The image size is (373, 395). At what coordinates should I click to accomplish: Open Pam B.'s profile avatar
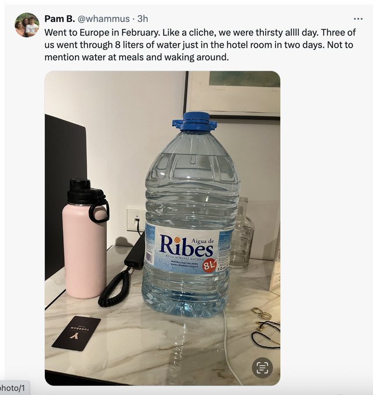click(x=27, y=25)
